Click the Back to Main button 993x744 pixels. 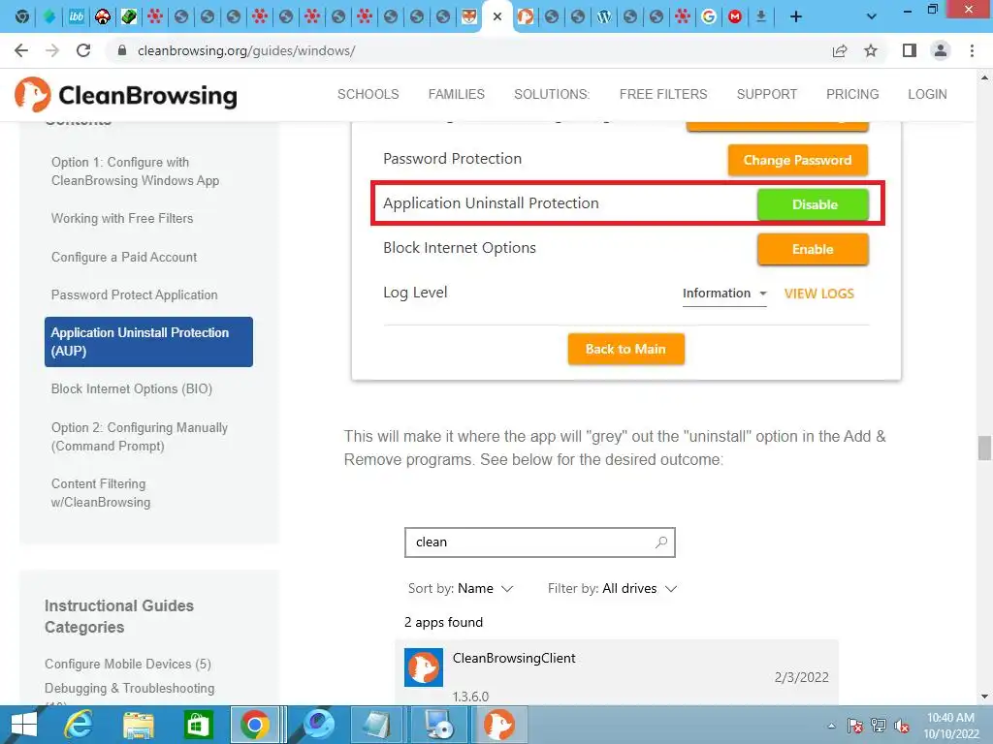(625, 349)
